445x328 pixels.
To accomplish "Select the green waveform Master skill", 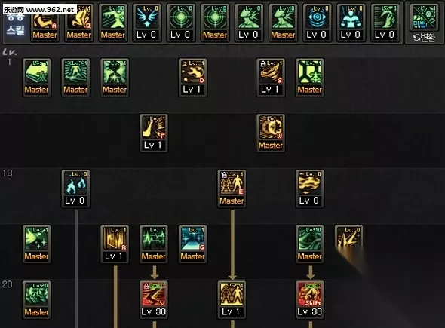I will [154, 244].
